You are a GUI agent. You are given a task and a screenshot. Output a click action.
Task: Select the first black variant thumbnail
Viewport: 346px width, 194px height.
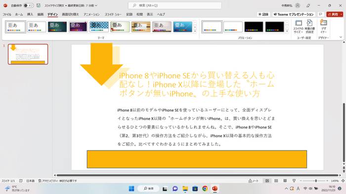point(254,27)
